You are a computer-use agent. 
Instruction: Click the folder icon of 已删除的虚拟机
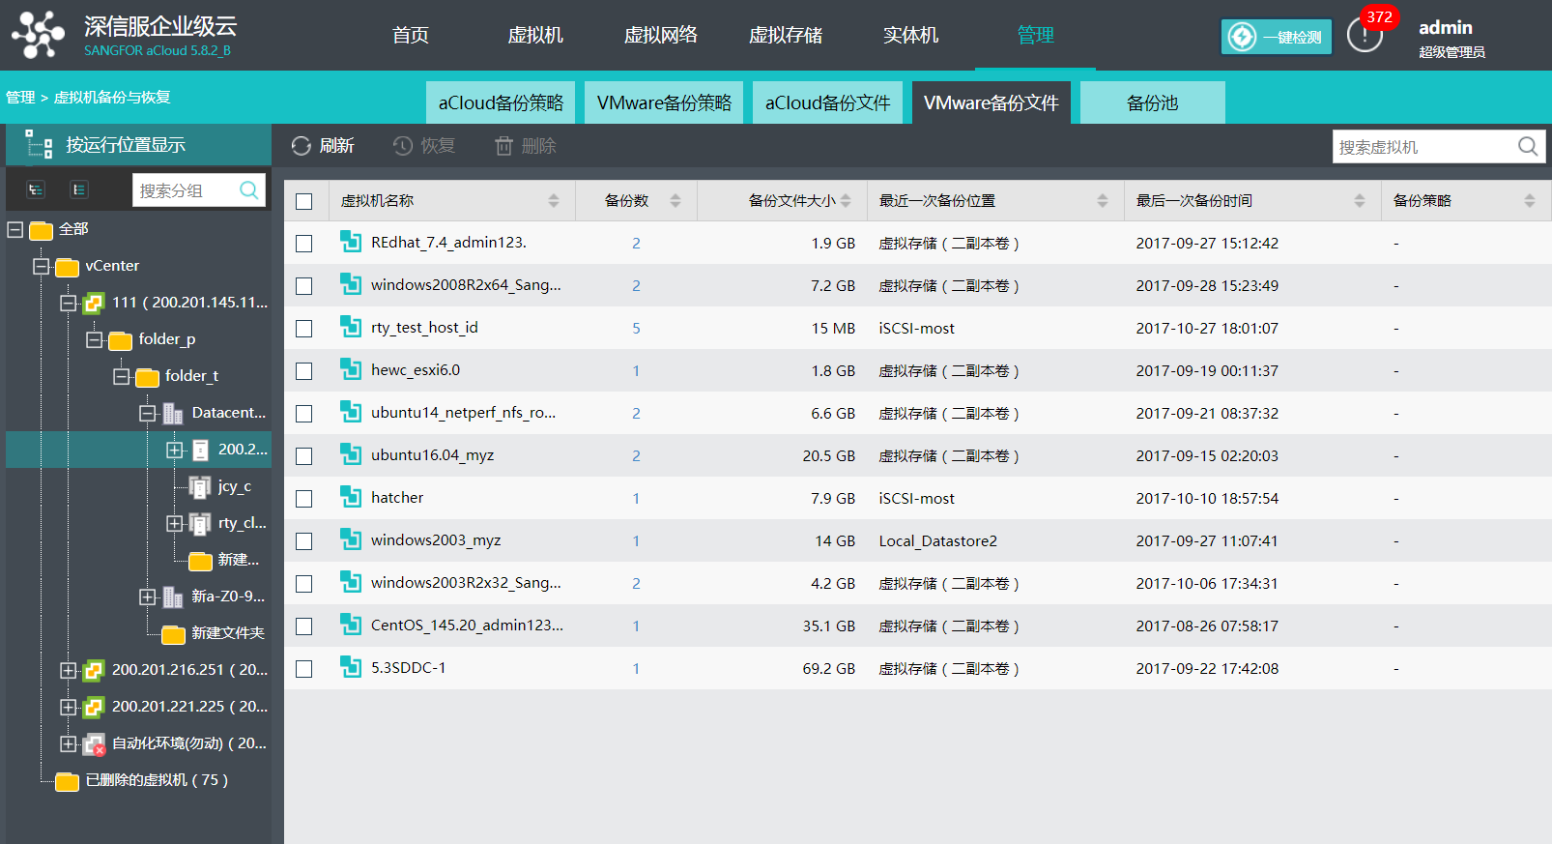[67, 781]
